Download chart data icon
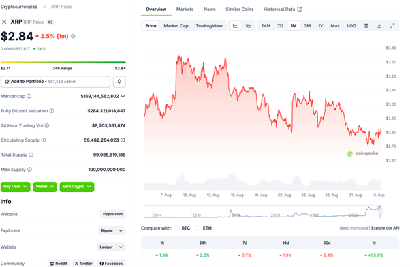Screen dimensions: 410x267 [x=379, y=26]
